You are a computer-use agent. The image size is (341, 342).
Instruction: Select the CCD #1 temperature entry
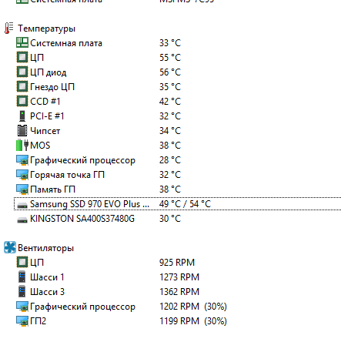click(x=99, y=102)
